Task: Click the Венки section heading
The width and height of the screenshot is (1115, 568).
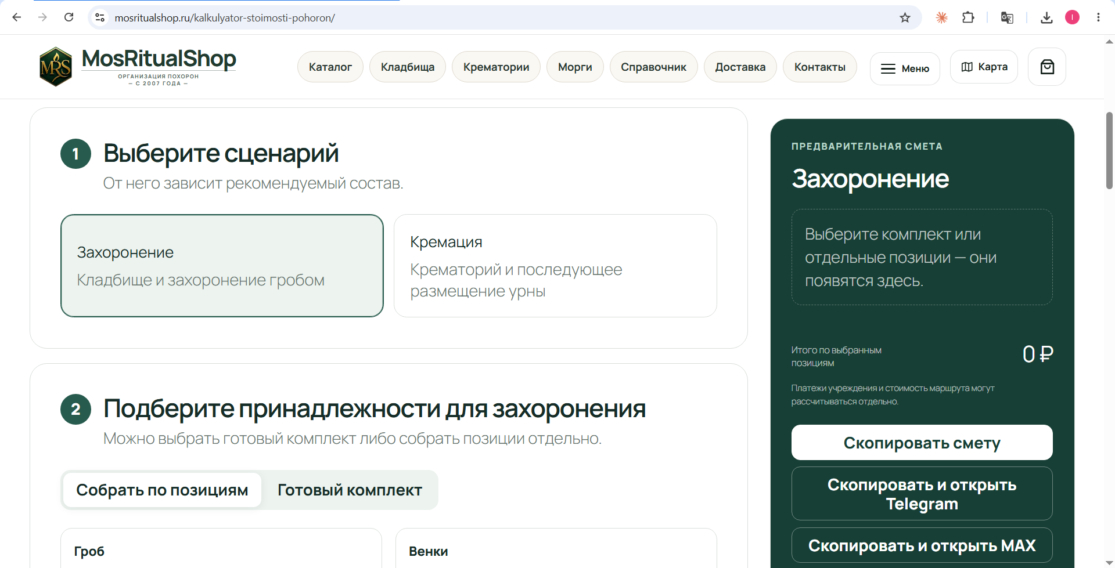Action: (429, 551)
